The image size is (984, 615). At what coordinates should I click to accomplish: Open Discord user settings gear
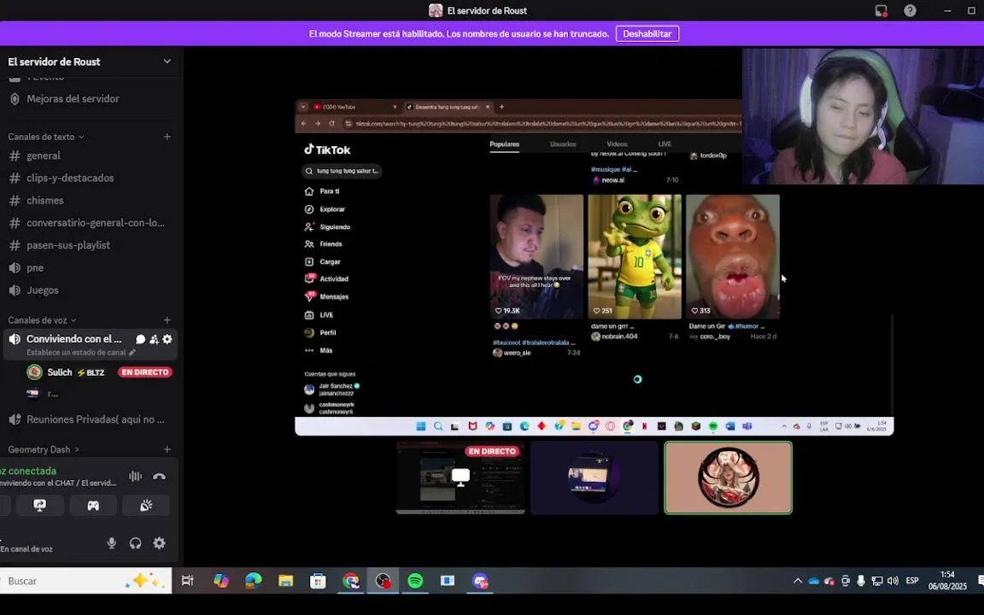[160, 543]
